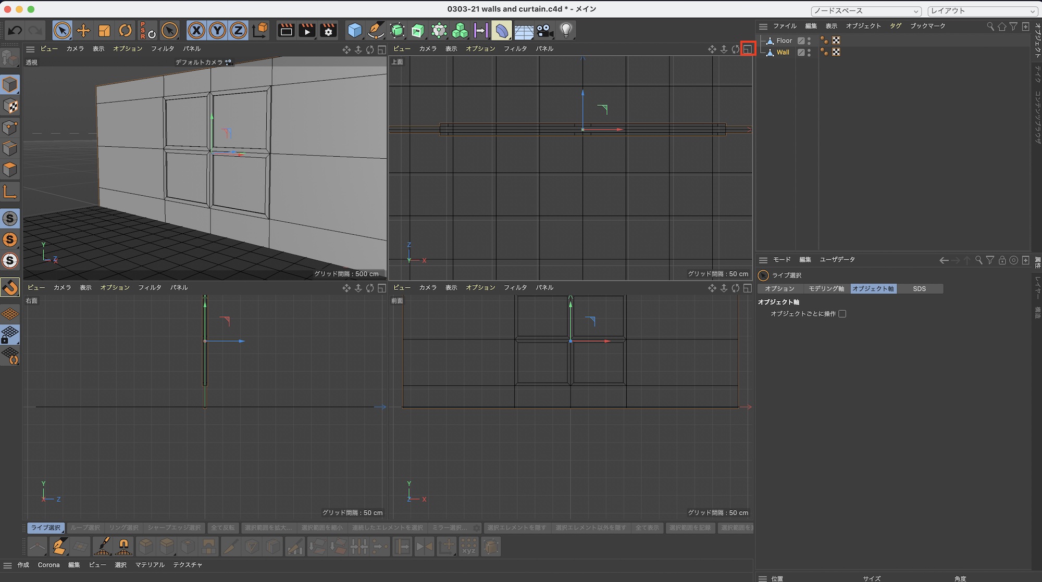Screen dimensions: 1042x582
Task: Enable オブジェクトごとに操作 checkbox
Action: coord(842,314)
